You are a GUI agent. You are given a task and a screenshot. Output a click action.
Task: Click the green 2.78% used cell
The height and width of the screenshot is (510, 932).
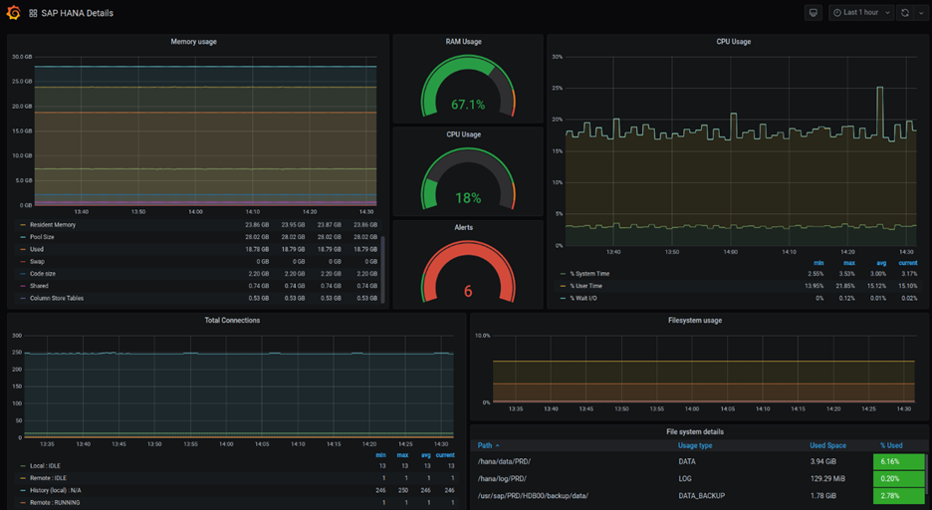(899, 496)
